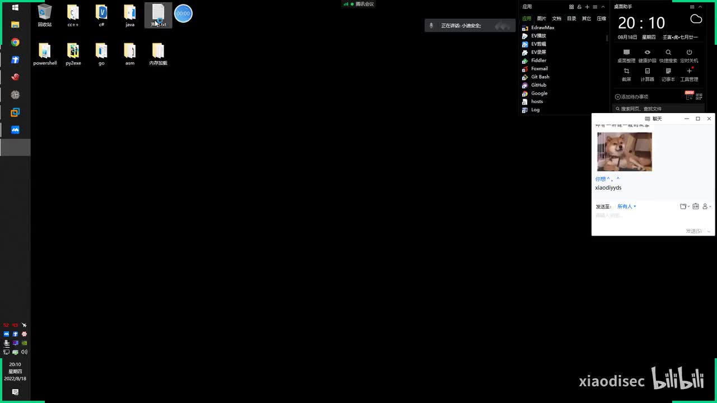The height and width of the screenshot is (403, 717).
Task: Switch to the 压缩 tab in the organizer
Action: tap(601, 18)
